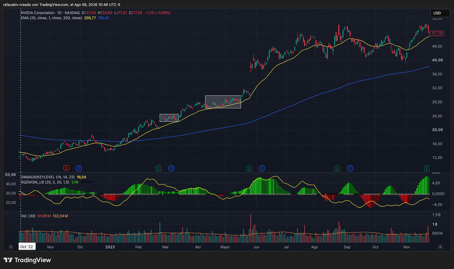Image resolution: width=454 pixels, height=269 pixels.
Task: Click the green SQZMOM value 1,74
Action: pyautogui.click(x=75, y=182)
